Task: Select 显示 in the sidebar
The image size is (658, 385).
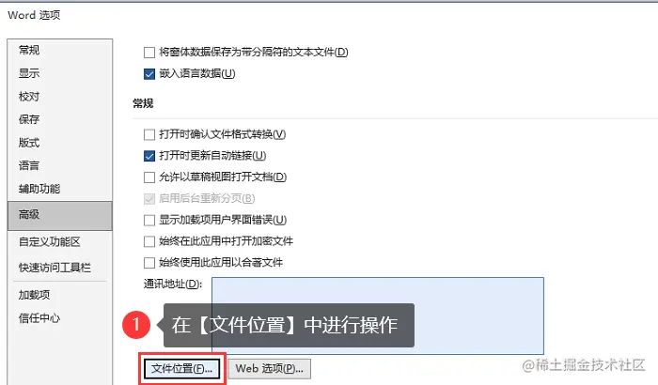Action: pos(29,73)
